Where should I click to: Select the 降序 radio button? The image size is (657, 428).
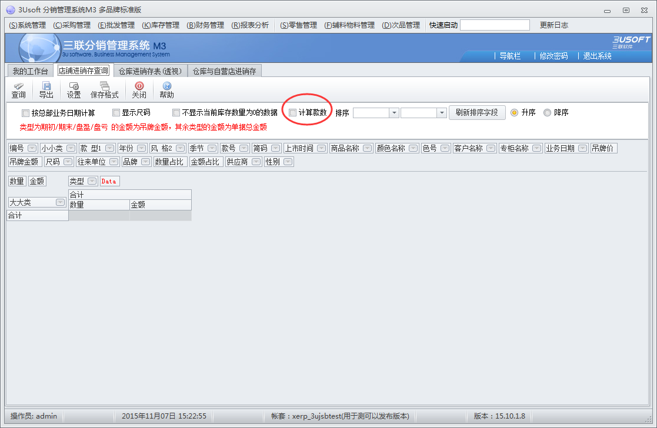[547, 113]
